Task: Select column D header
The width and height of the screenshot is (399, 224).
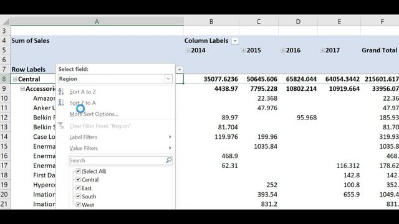Action: tap(298, 22)
